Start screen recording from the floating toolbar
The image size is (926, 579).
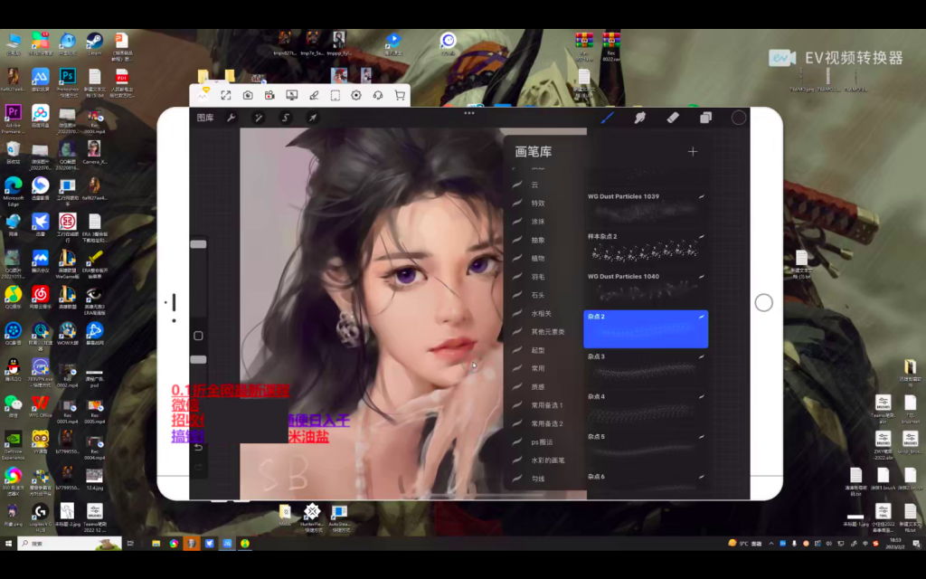point(269,95)
